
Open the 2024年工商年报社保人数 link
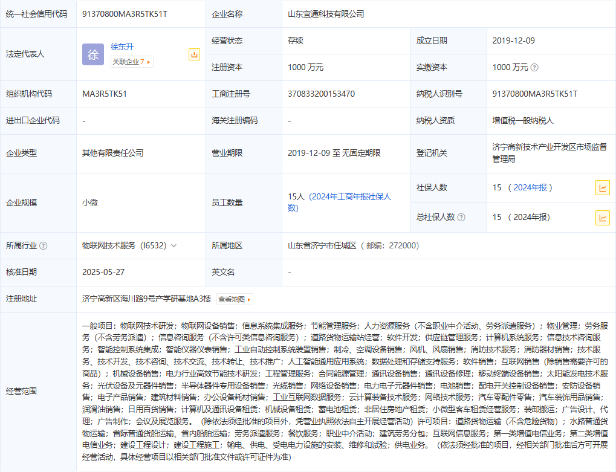[340, 202]
